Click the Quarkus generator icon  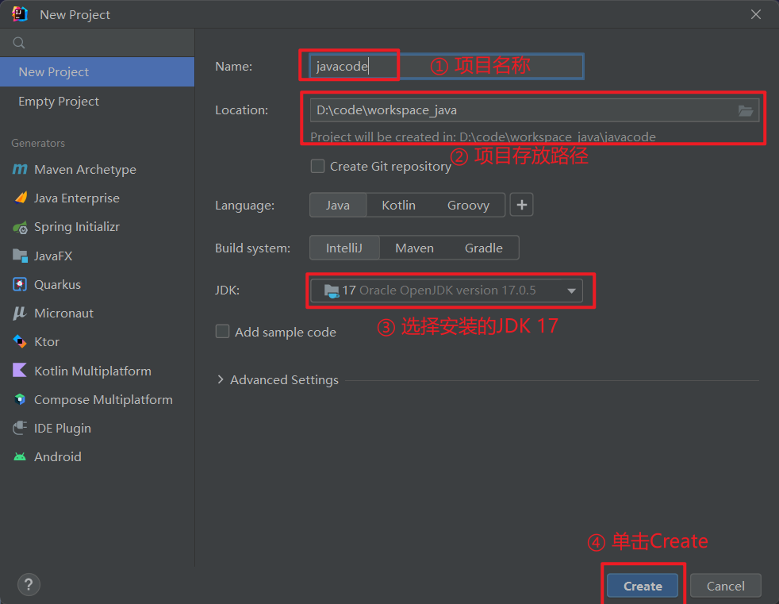click(x=19, y=284)
